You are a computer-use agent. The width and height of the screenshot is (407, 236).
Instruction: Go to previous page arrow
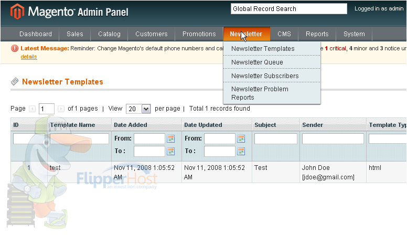[x=32, y=109]
